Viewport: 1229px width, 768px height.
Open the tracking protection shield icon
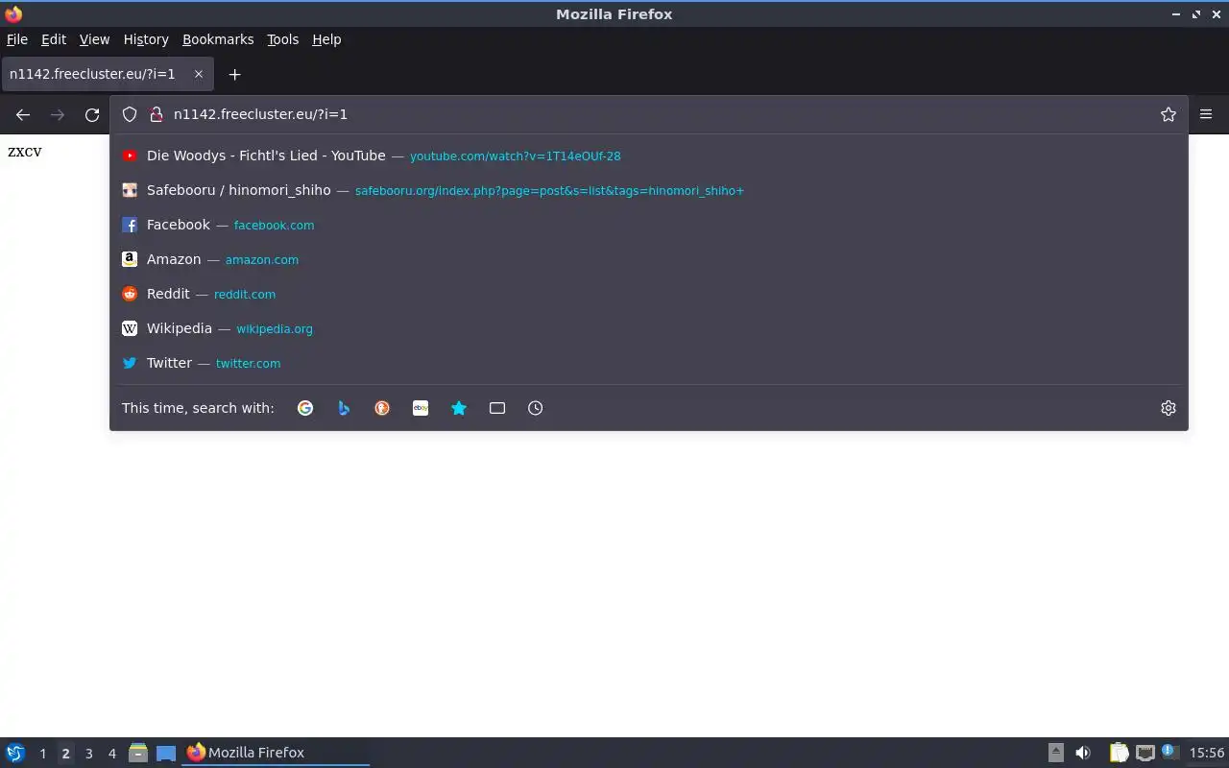point(130,114)
